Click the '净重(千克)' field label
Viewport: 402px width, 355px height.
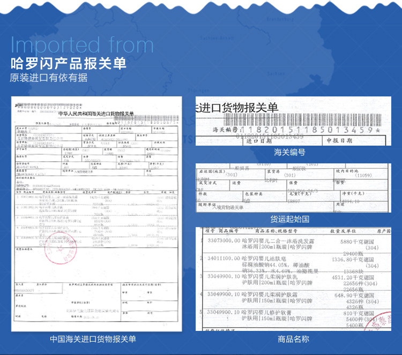coord(353,193)
